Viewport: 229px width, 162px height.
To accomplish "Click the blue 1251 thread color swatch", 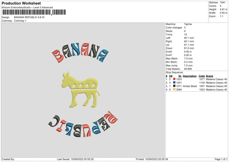I will tap(174, 83).
